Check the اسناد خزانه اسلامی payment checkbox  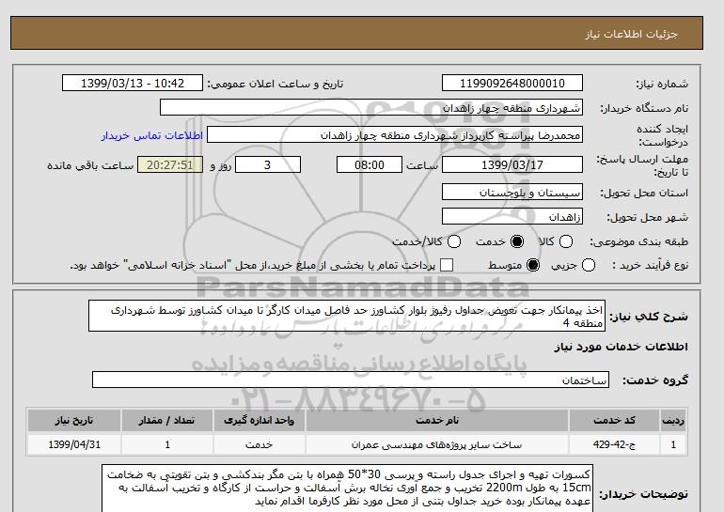pos(447,265)
